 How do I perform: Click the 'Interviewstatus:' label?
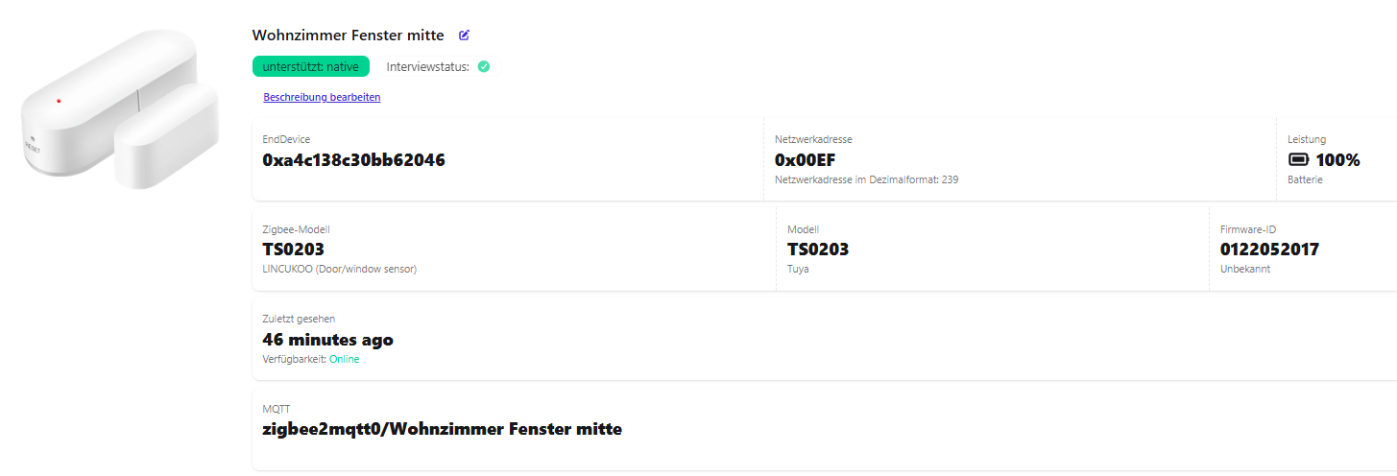point(427,67)
